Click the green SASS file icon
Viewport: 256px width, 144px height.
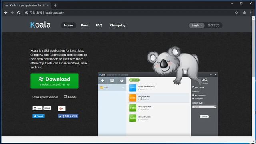coord(133,118)
